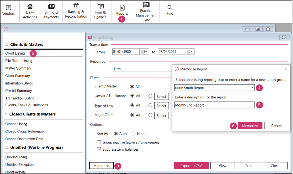Uncheck Suppress zero balances
293x174 pixels.
point(99,149)
